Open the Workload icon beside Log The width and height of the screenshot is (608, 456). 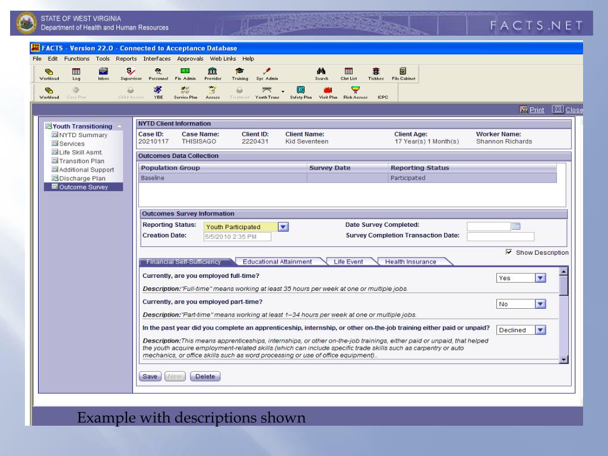pos(49,74)
